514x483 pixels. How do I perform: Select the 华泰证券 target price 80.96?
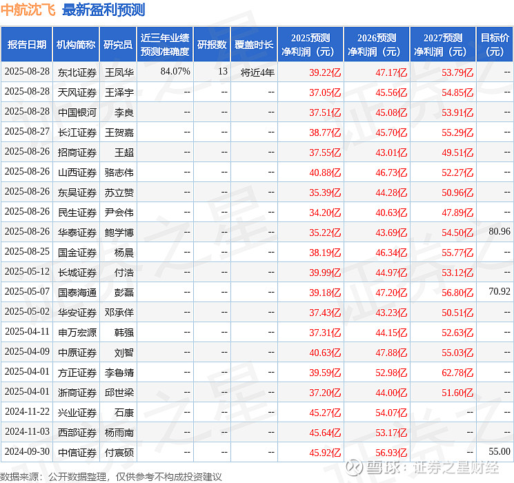pyautogui.click(x=499, y=231)
